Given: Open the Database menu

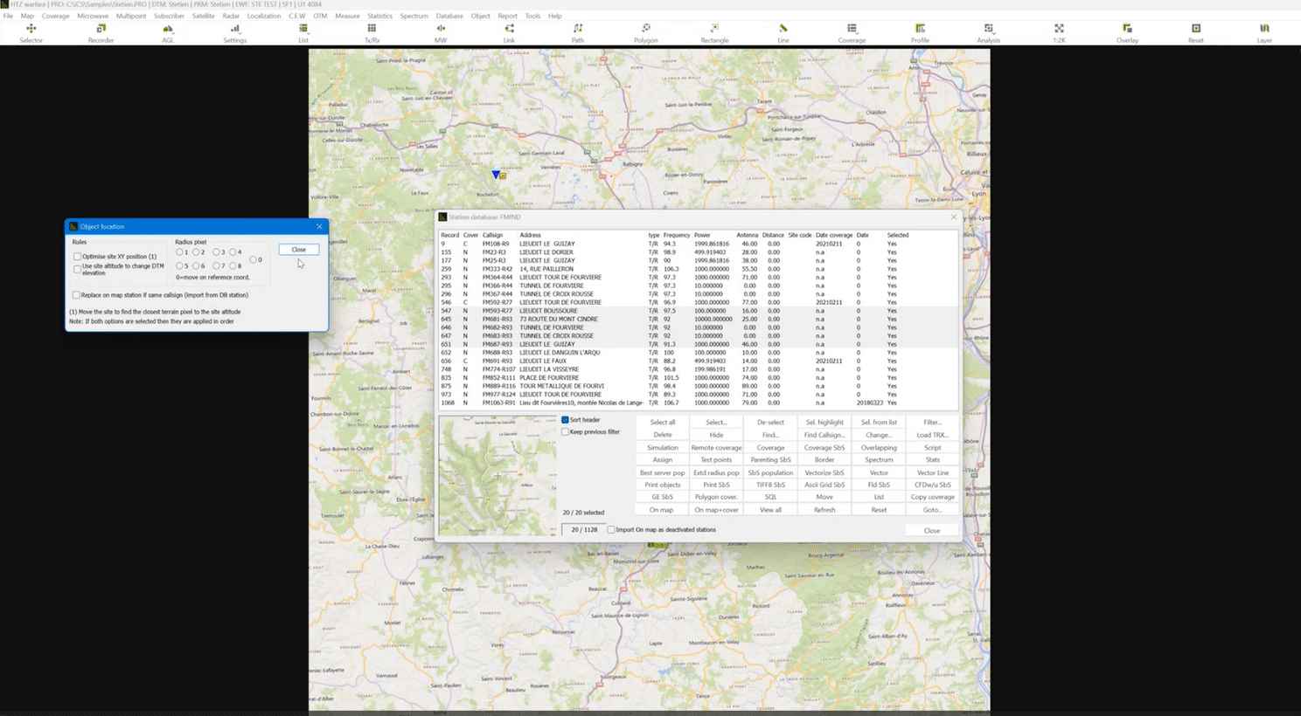Looking at the screenshot, I should click(x=449, y=16).
